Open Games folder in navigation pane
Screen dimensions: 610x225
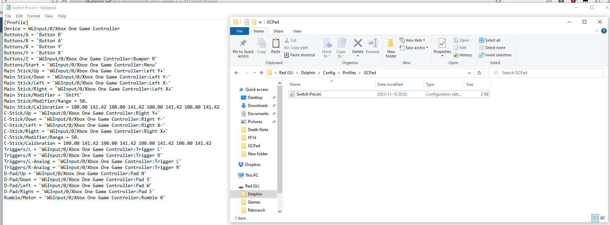pyautogui.click(x=254, y=202)
